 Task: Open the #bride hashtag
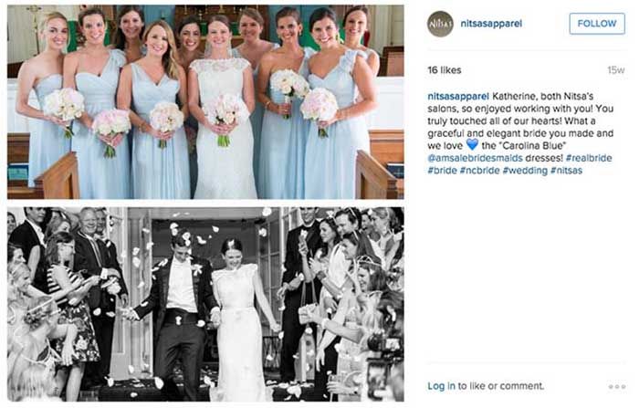(442, 171)
